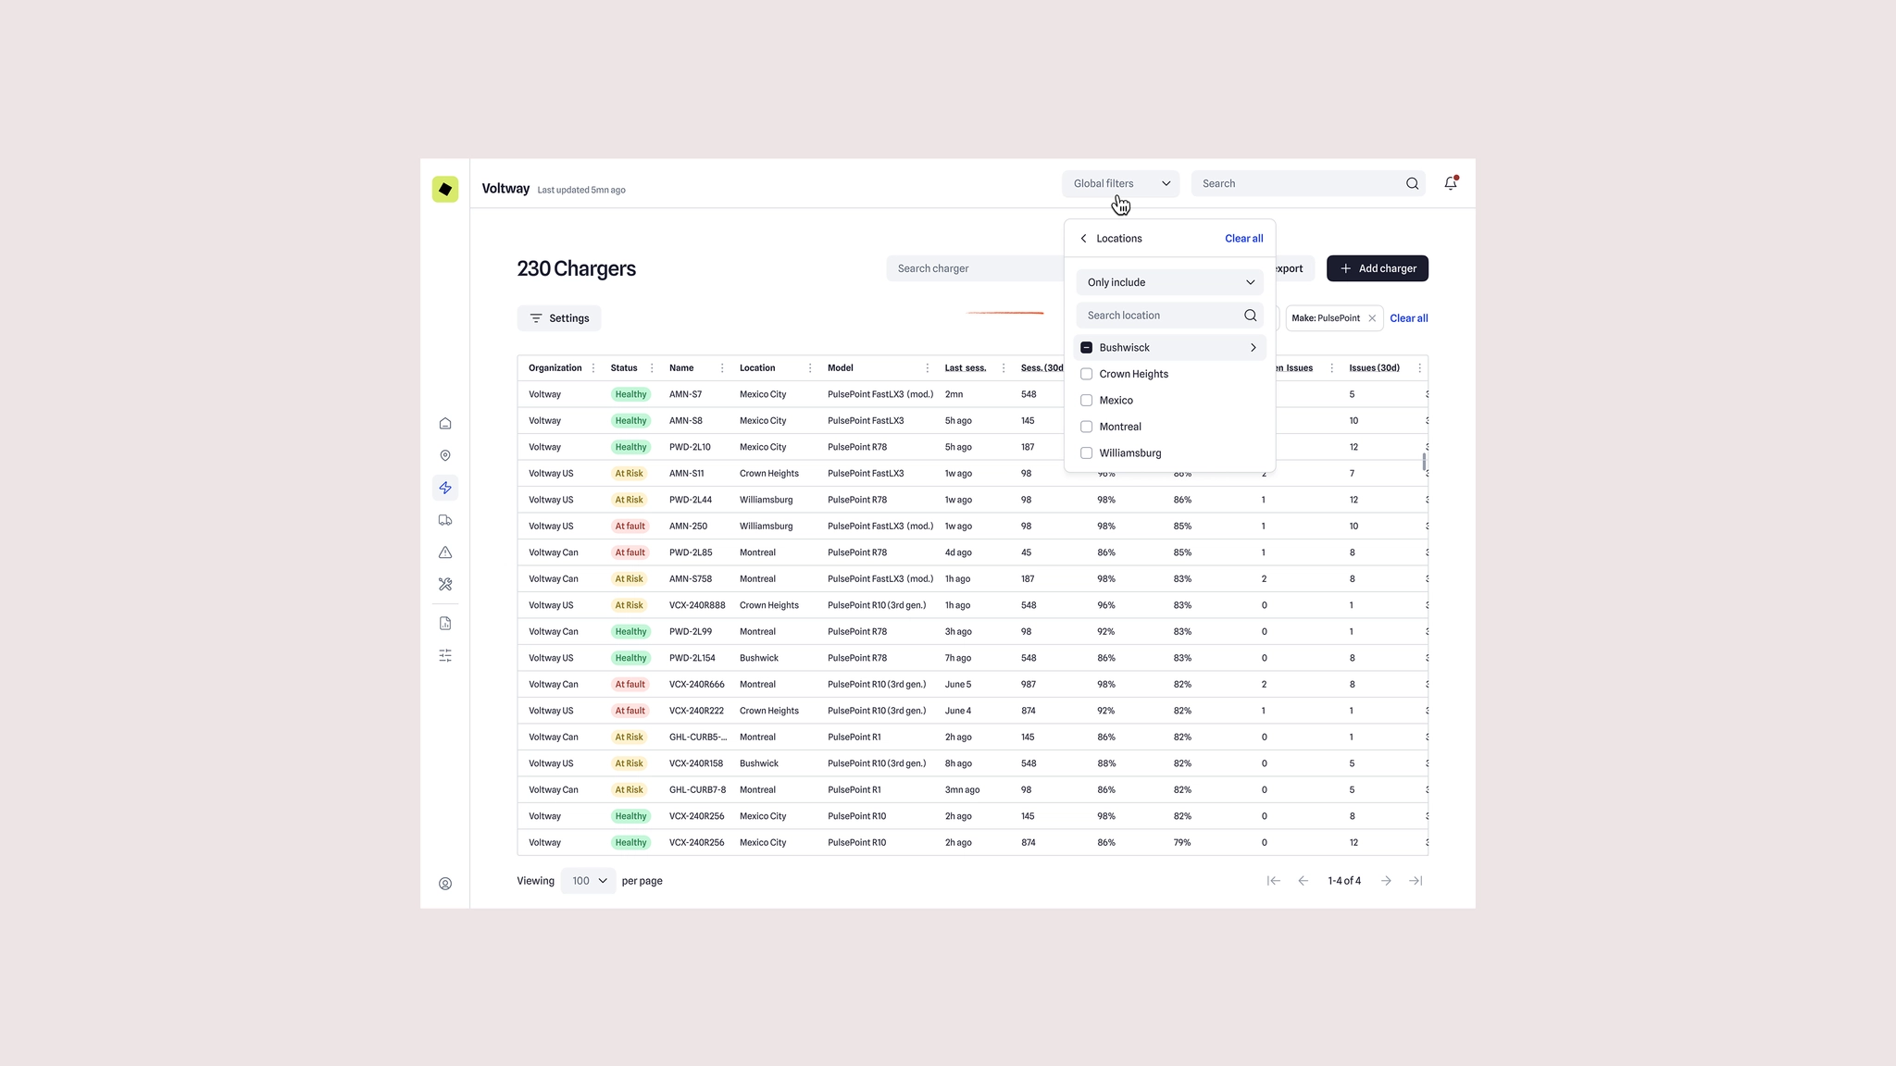This screenshot has width=1896, height=1066.
Task: Go to last page arrow
Action: [x=1416, y=881]
